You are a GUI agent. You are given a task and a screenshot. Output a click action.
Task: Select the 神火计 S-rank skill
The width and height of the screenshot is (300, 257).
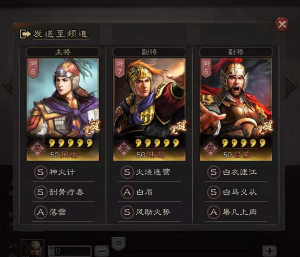point(63,172)
